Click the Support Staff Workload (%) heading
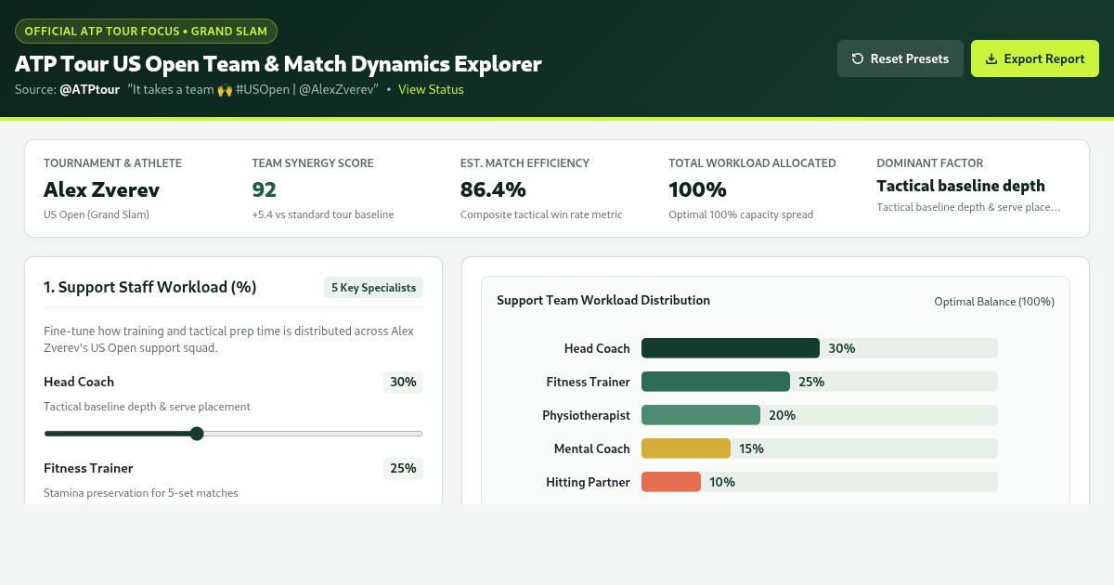The height and width of the screenshot is (585, 1114). (150, 288)
